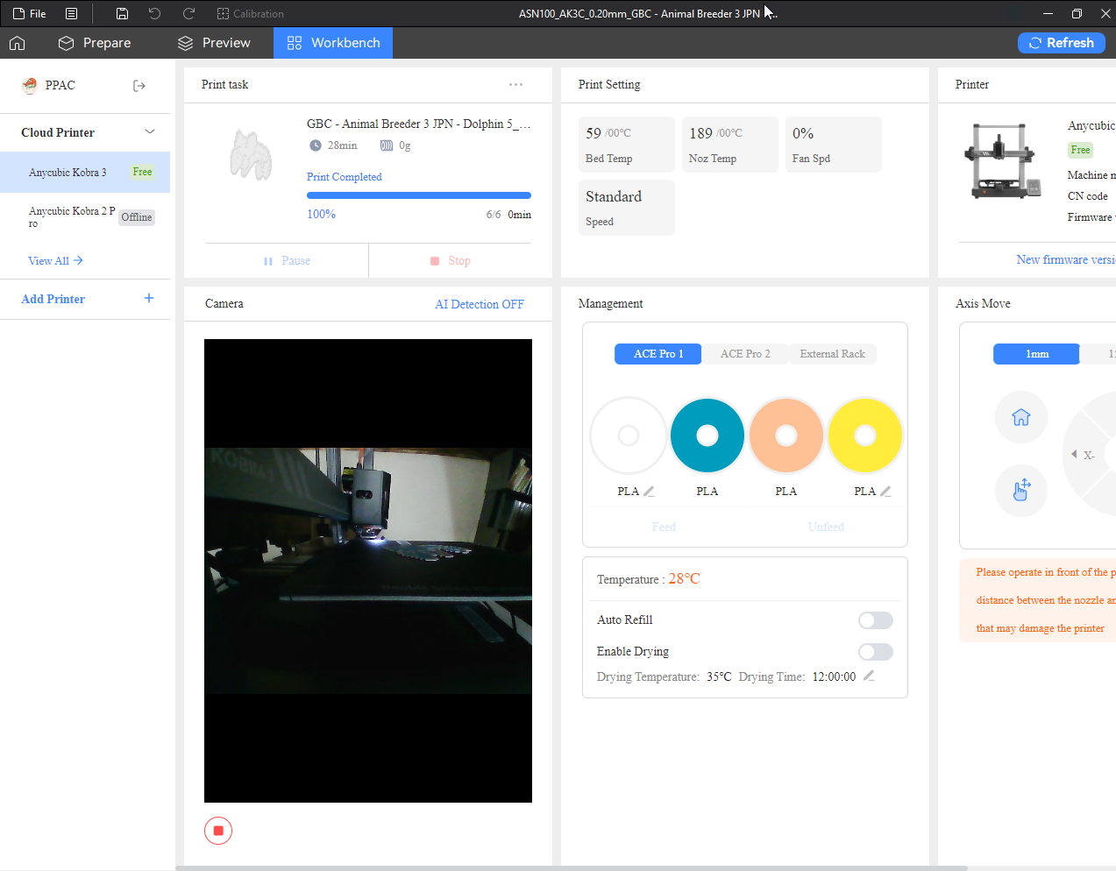Click the home icon in the navigation bar
The image size is (1116, 871).
(18, 43)
